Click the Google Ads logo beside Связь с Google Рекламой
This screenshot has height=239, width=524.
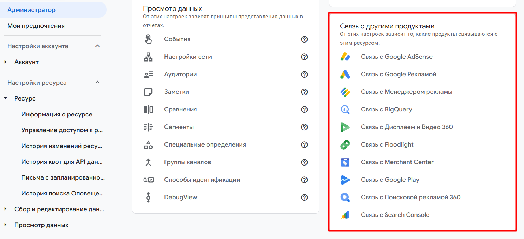pos(345,74)
